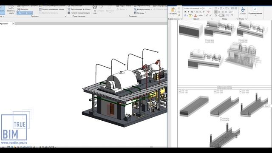
Task: Apply multilevel list in Word
Action: click(226, 8)
